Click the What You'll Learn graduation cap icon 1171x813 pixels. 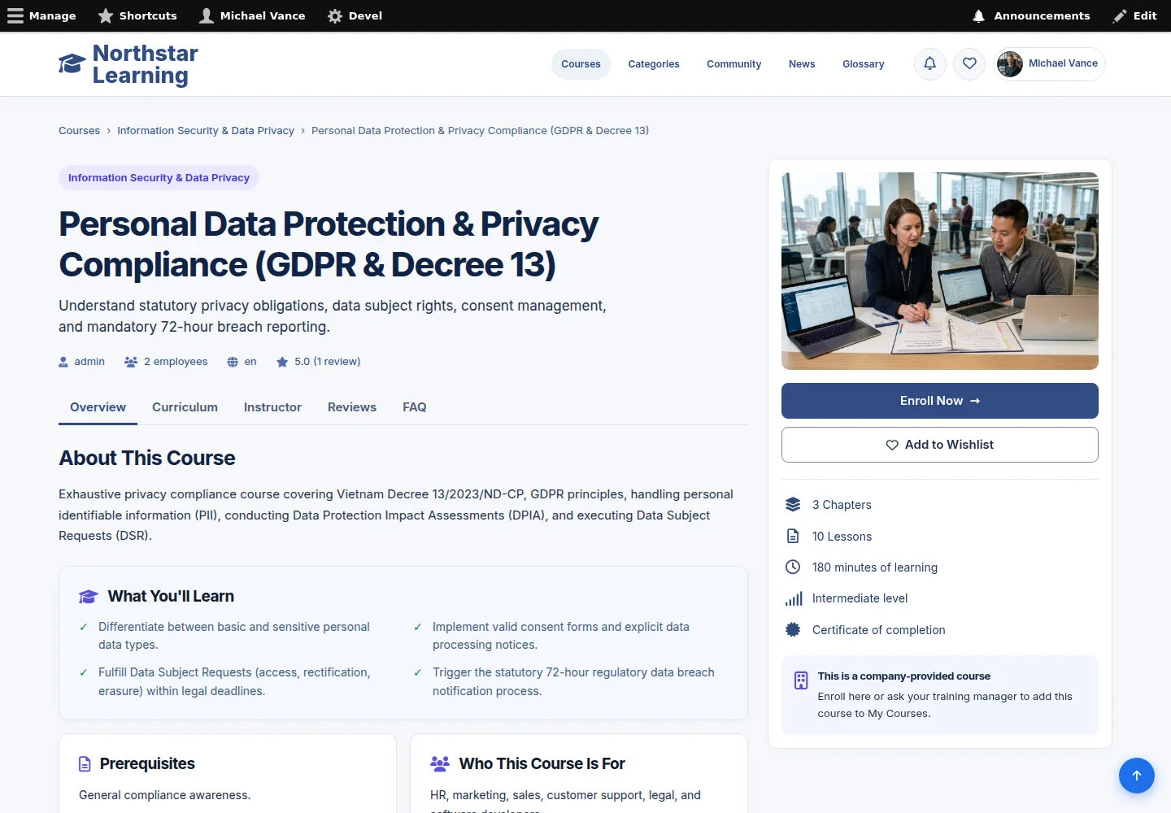(x=89, y=597)
